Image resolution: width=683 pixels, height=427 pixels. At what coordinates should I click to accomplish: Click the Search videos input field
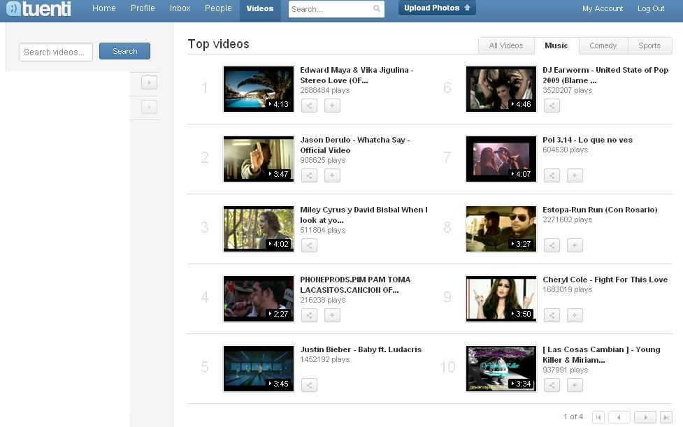coord(56,52)
